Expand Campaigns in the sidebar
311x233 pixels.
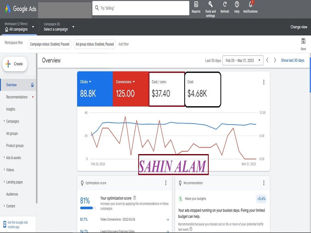point(4,121)
